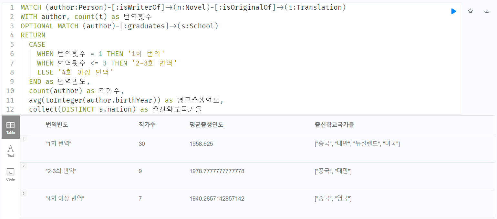Select the author count value 30

click(x=142, y=144)
